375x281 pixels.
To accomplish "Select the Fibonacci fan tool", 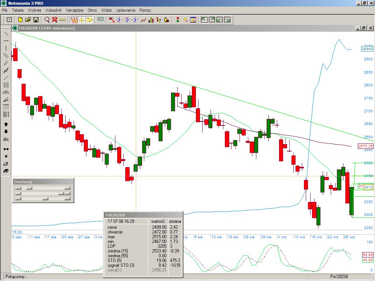I will pyautogui.click(x=6, y=100).
